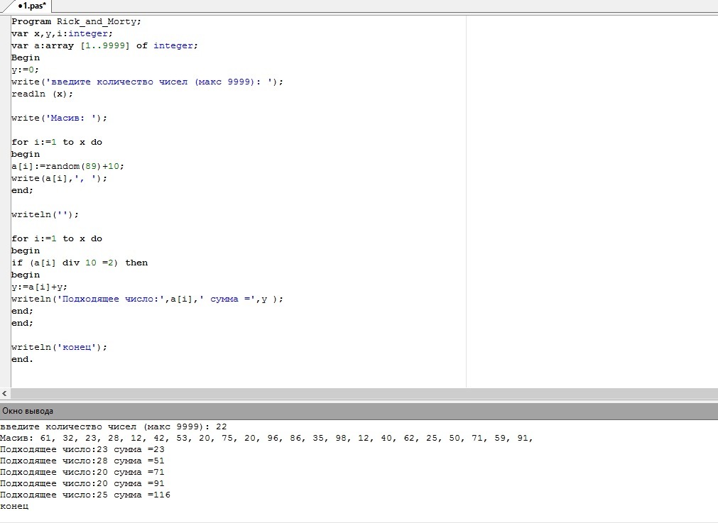This screenshot has height=523, width=718.
Task: Click the 'readln (x);' statement
Action: (x=42, y=94)
